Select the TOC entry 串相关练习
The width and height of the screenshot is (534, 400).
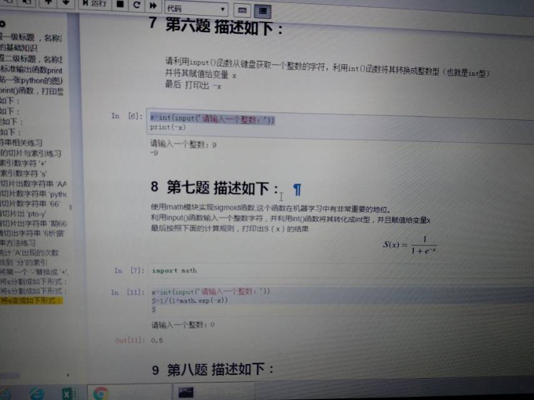[21, 142]
